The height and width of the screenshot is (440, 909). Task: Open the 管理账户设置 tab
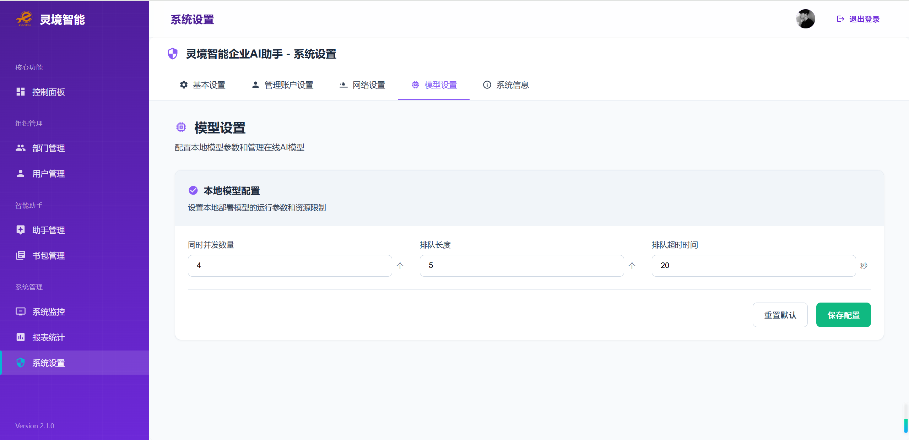point(282,85)
